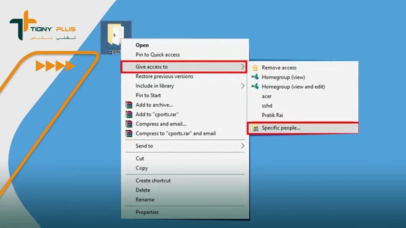Viewport: 406px width, 228px height.
Task: Choose Properties at the menu bottom
Action: pyautogui.click(x=147, y=212)
